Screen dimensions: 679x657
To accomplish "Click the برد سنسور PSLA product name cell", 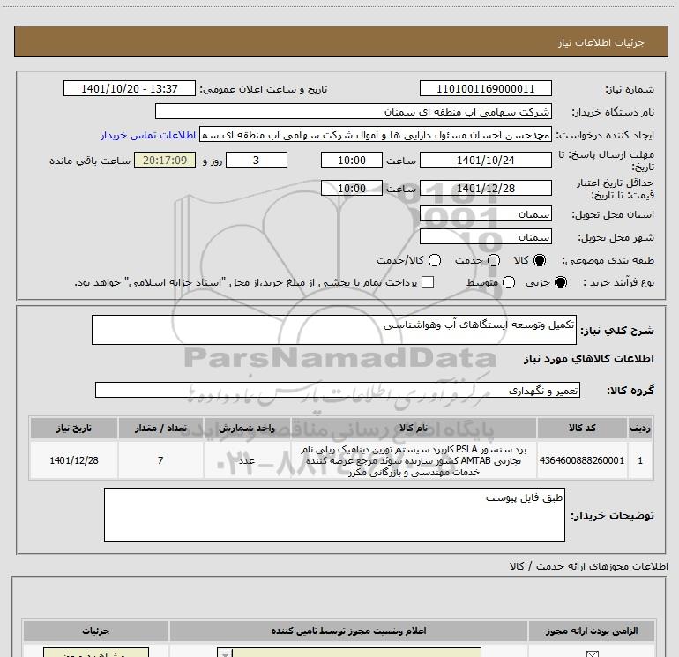I will pyautogui.click(x=414, y=460).
